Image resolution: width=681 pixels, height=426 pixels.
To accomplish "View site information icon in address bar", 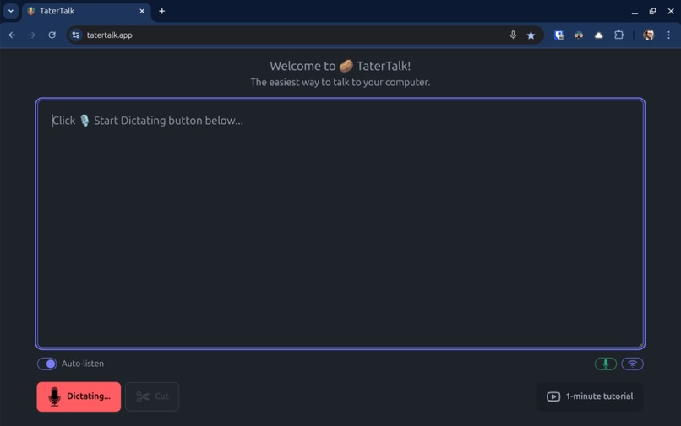I will [76, 35].
